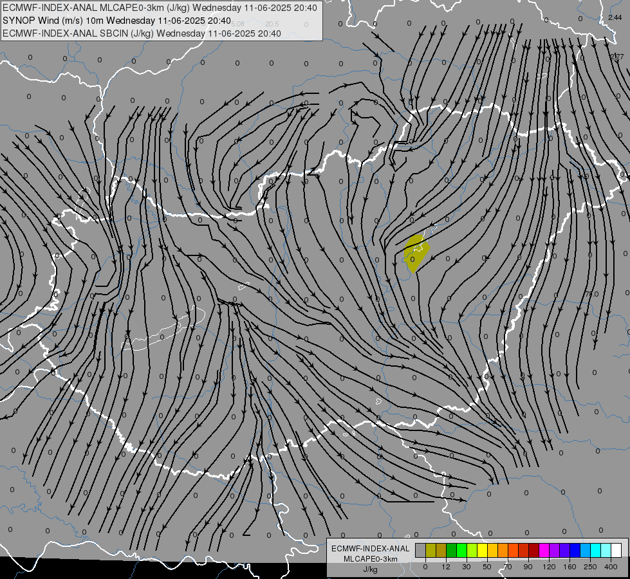Pick the magenta legend swatch
630x579 pixels.
point(544,550)
